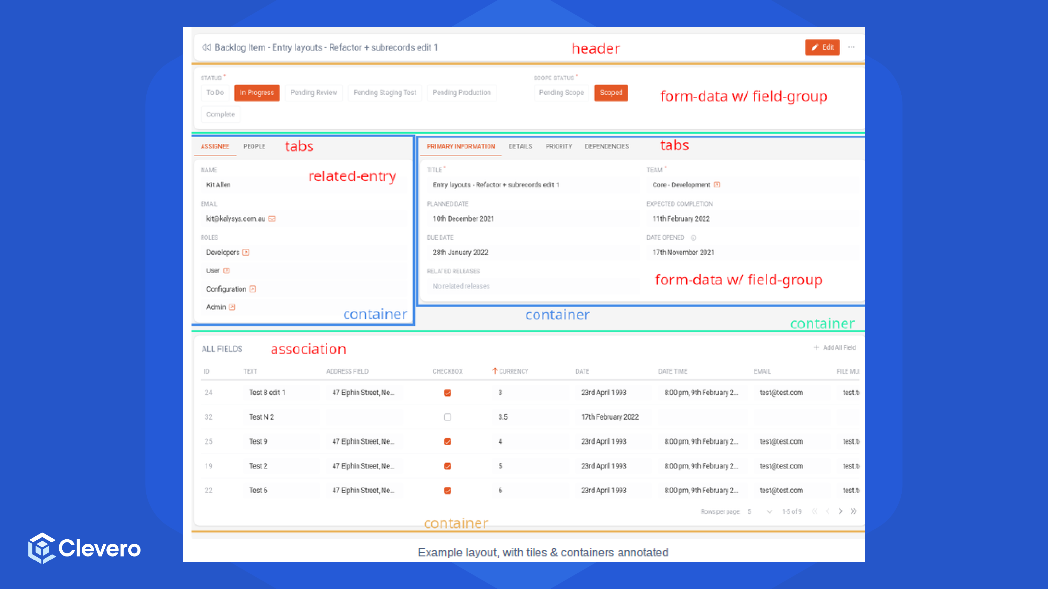Screen dimensions: 1048x589
Task: Set status to Pending Review
Action: tap(314, 93)
